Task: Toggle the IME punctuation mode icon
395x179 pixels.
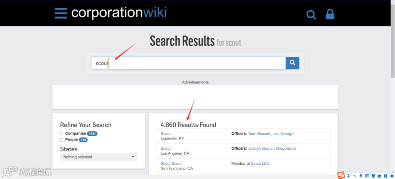Action: click(x=355, y=176)
